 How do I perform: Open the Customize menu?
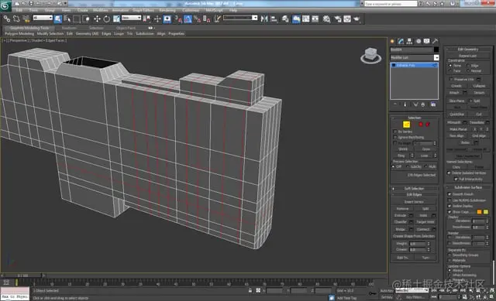click(191, 10)
